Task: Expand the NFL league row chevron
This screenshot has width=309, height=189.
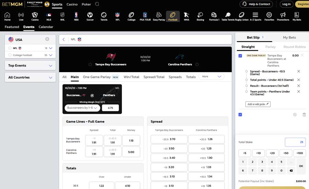Action: (51, 48)
